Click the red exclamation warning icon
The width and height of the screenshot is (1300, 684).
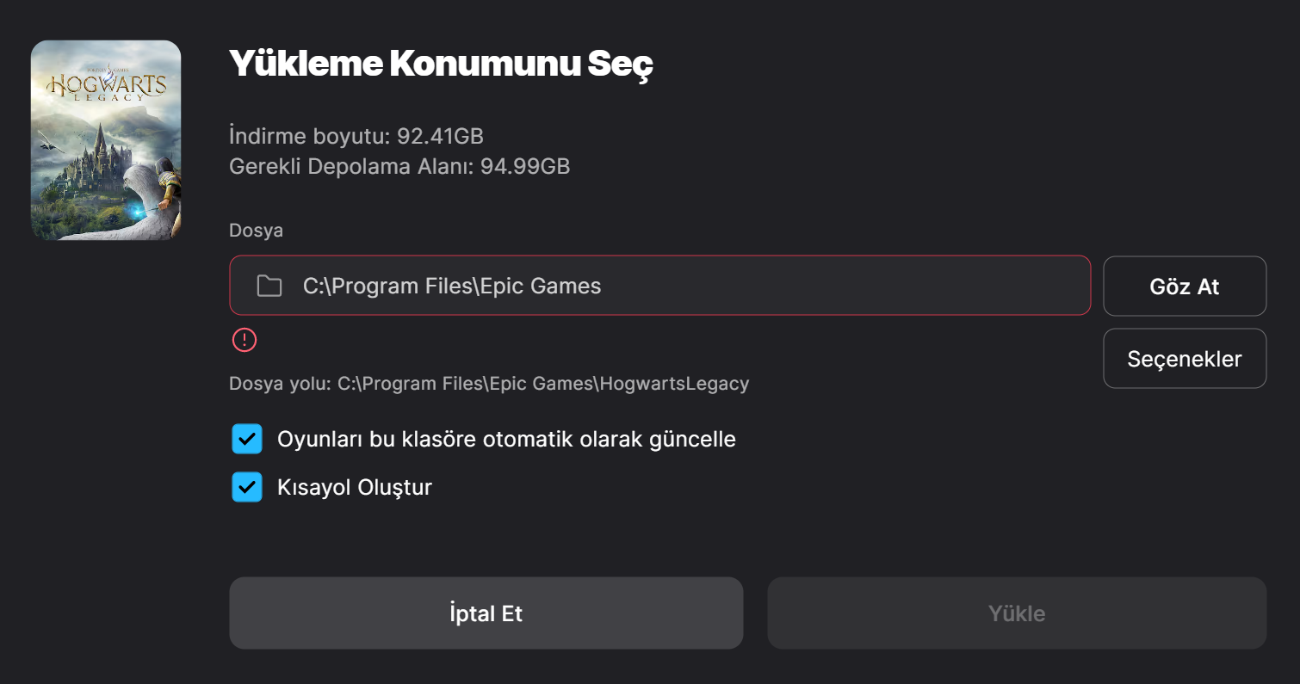click(245, 340)
